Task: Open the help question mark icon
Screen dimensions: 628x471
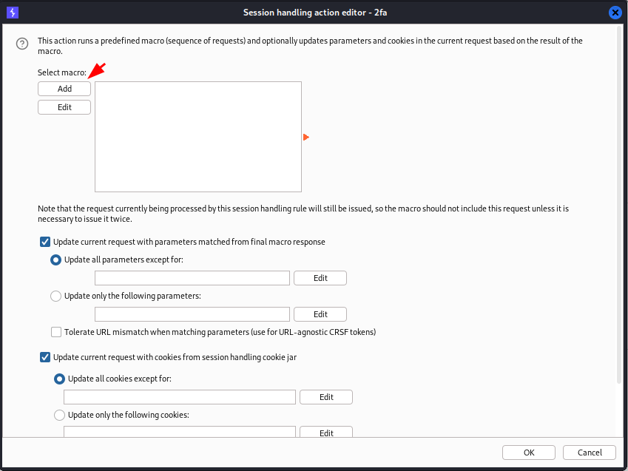Action: (22, 43)
